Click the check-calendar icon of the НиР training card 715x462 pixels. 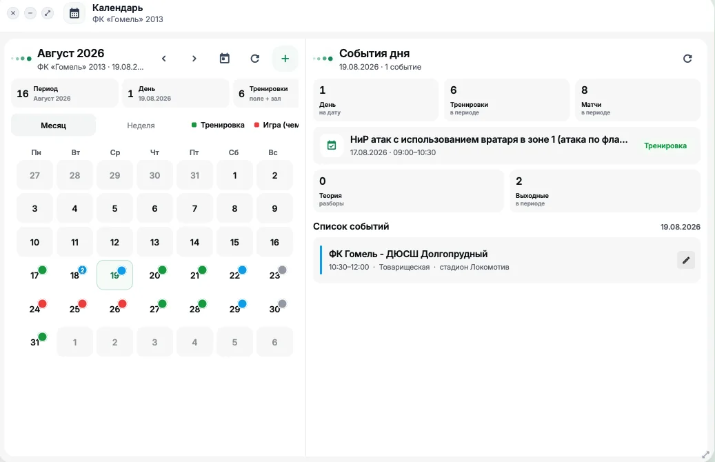click(x=332, y=145)
